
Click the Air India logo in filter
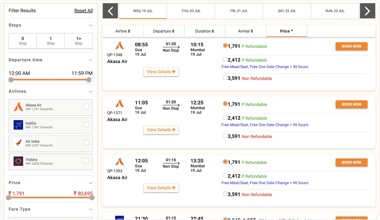pyautogui.click(x=18, y=143)
